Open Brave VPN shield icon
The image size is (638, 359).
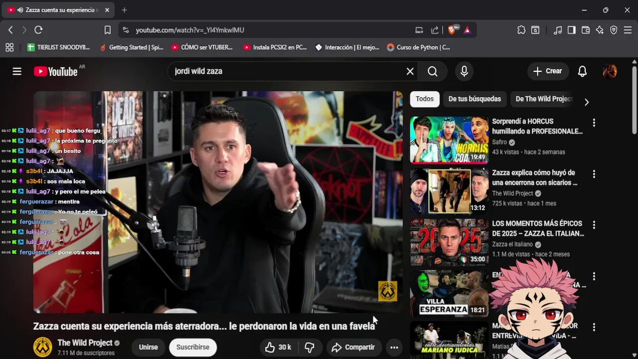pos(614,30)
